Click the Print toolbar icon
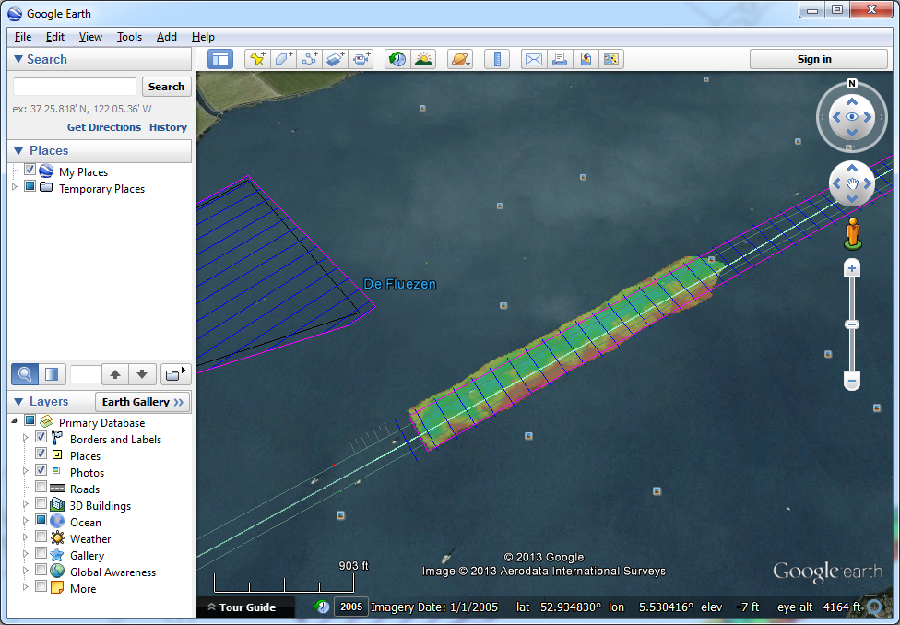Viewport: 900px width, 625px height. (x=560, y=59)
